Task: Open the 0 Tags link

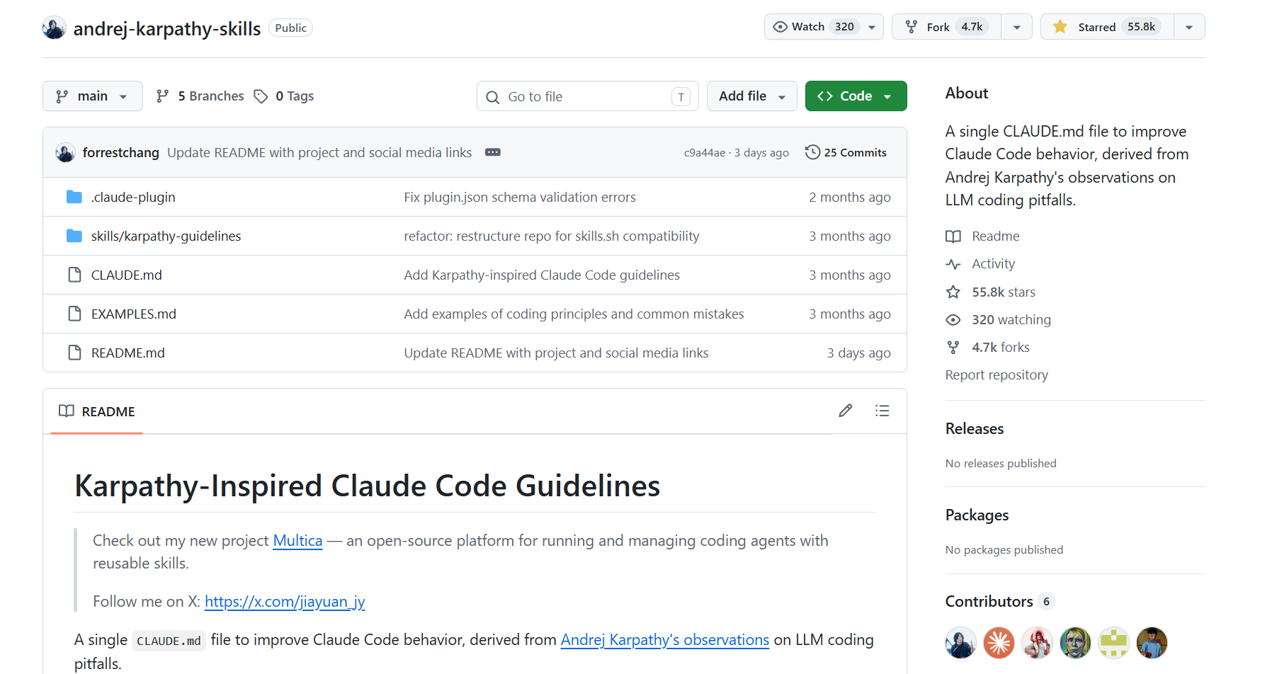Action: pyautogui.click(x=284, y=96)
